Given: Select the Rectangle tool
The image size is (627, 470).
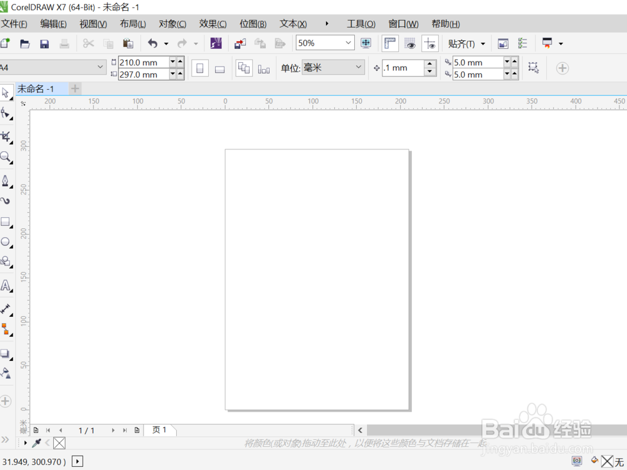Looking at the screenshot, I should [x=5, y=222].
